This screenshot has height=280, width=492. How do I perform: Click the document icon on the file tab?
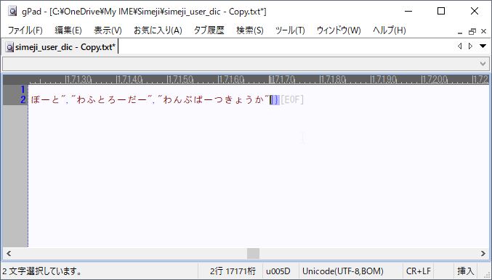pyautogui.click(x=10, y=47)
